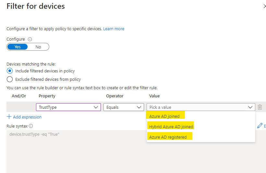Show info tooltip next to Configure
The height and width of the screenshot is (173, 266).
point(30,39)
